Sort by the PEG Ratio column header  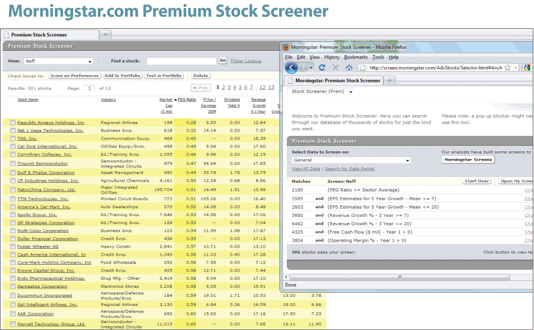(x=187, y=99)
